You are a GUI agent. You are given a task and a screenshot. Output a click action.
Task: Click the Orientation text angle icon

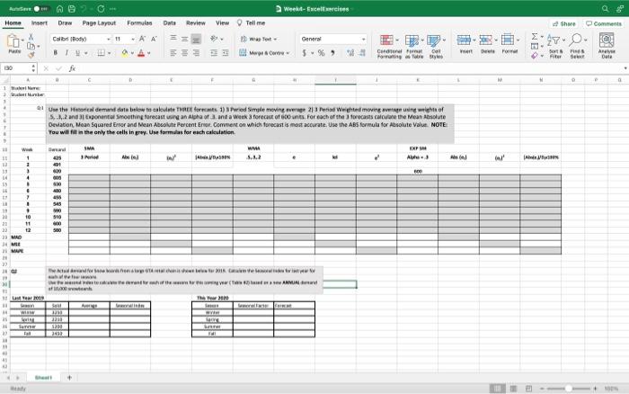coord(214,39)
